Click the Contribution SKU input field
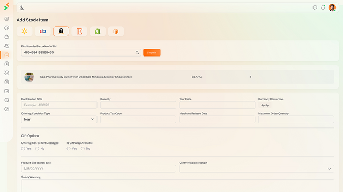The width and height of the screenshot is (343, 192). (x=59, y=105)
